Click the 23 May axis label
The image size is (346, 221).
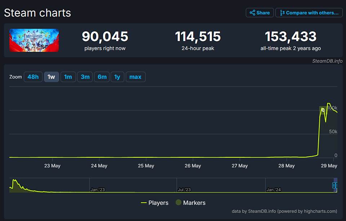click(x=52, y=166)
